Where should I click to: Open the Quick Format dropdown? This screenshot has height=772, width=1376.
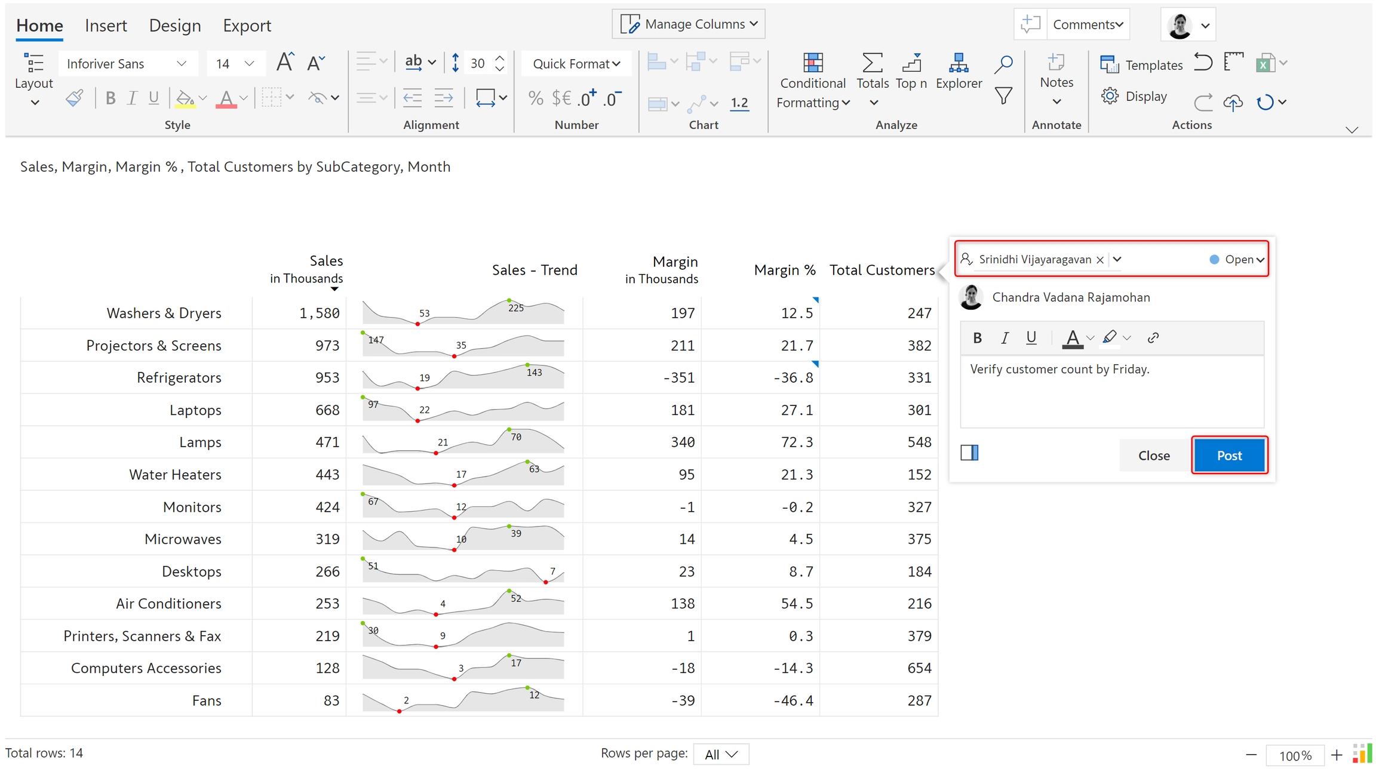576,63
